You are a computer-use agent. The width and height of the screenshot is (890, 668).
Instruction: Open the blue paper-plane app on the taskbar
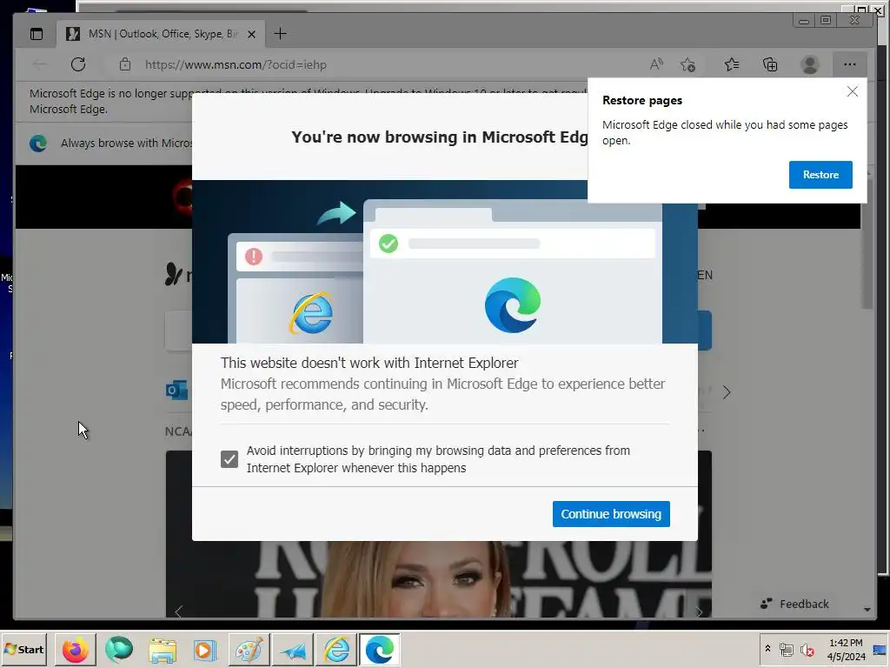pos(292,649)
